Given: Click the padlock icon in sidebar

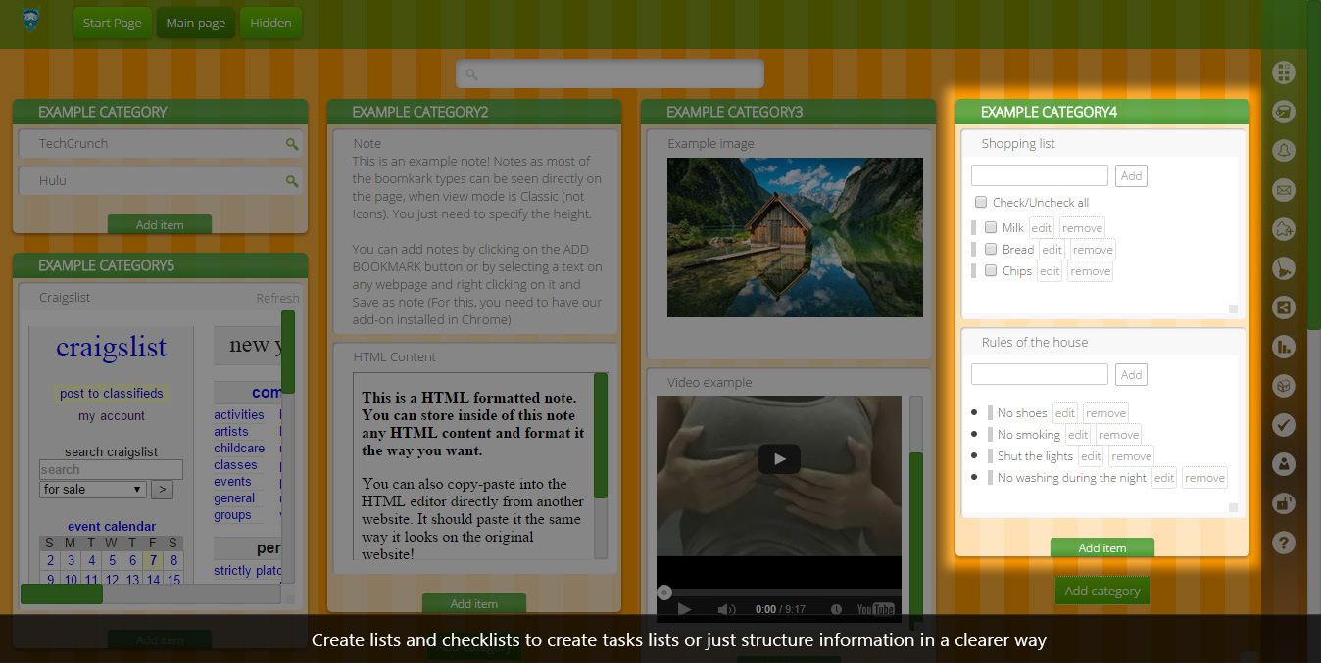Looking at the screenshot, I should [1283, 503].
